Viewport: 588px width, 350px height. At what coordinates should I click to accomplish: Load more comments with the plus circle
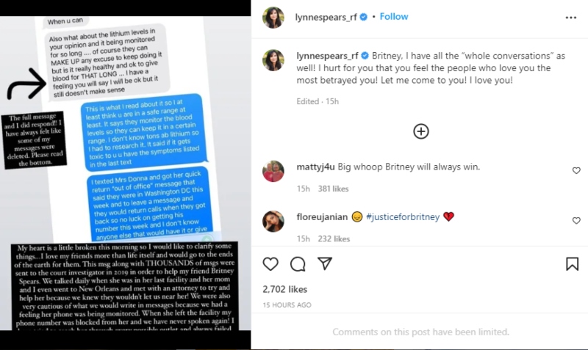(x=420, y=131)
